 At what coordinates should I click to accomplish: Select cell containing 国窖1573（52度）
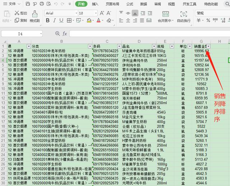pos(139,93)
